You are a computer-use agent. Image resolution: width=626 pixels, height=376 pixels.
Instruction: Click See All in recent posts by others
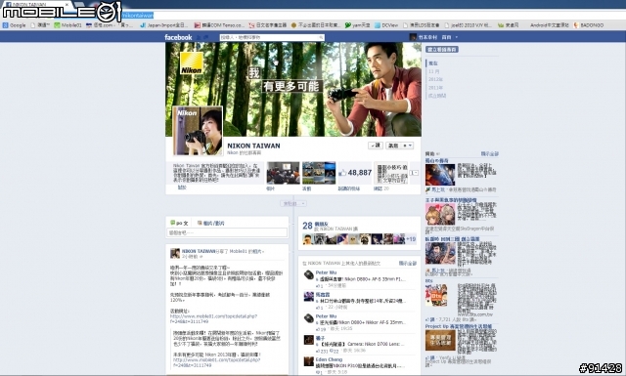(408, 263)
